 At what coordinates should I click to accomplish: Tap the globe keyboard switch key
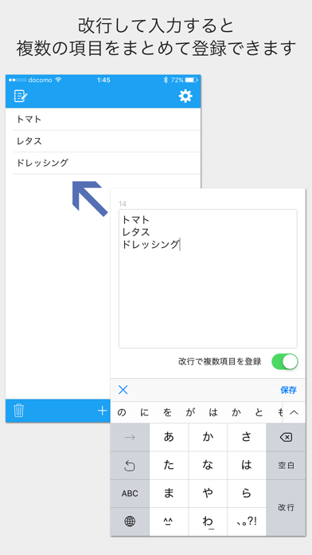(130, 522)
